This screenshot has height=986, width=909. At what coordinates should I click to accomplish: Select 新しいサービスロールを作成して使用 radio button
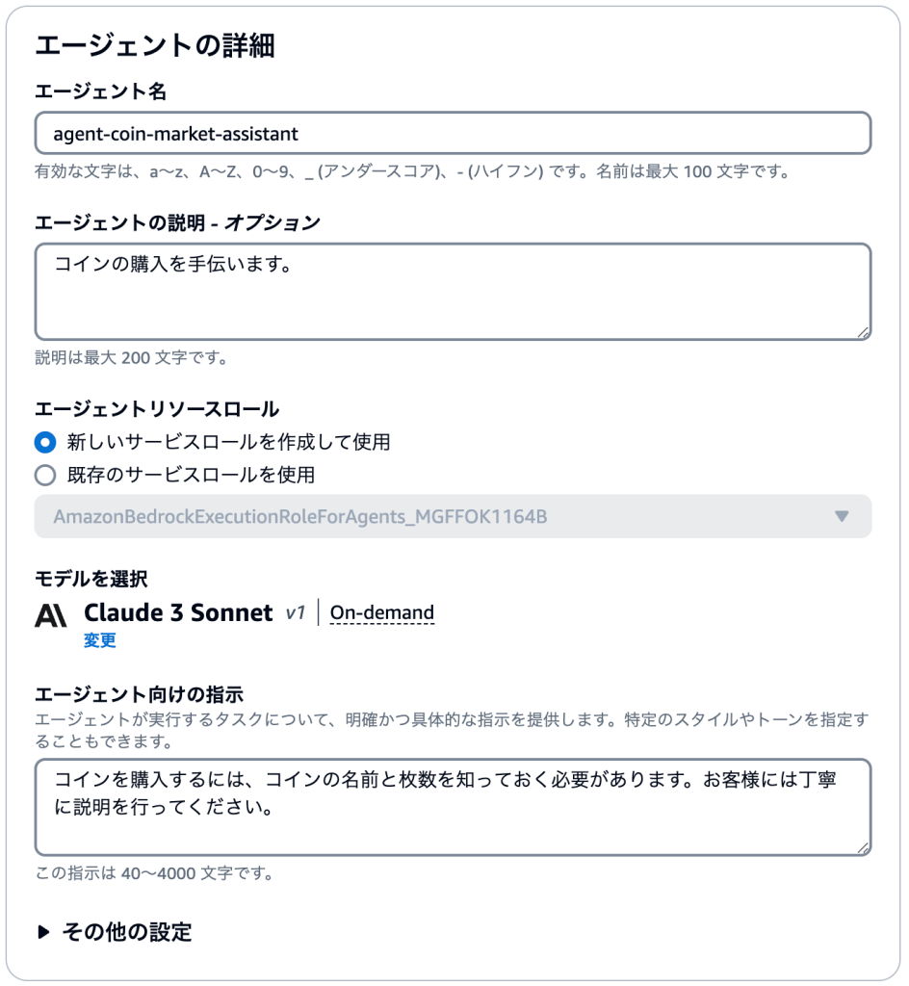click(x=45, y=442)
